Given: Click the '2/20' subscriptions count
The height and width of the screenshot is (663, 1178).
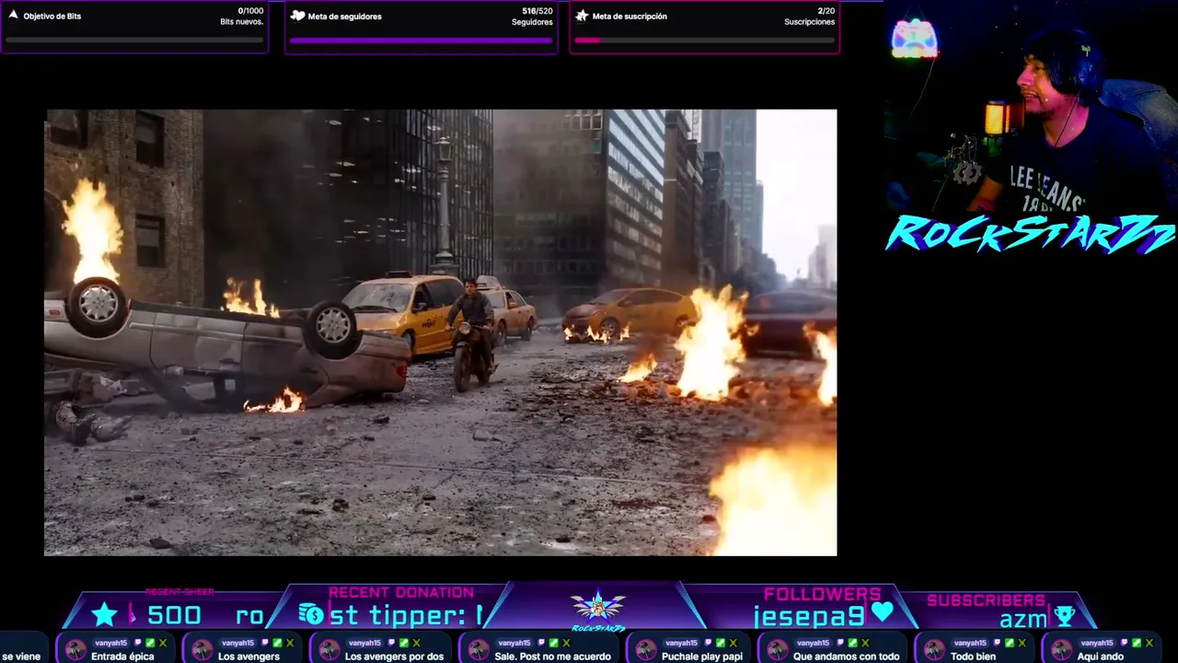Looking at the screenshot, I should pos(826,11).
